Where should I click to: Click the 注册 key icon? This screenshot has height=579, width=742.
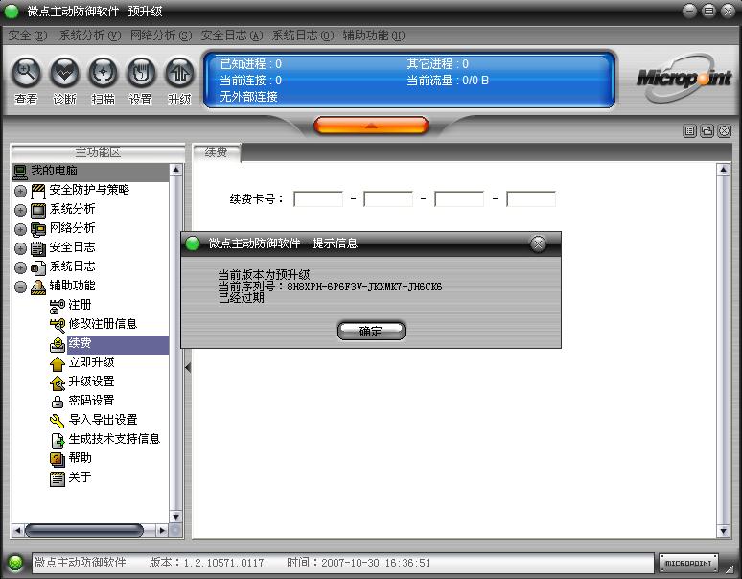[58, 306]
